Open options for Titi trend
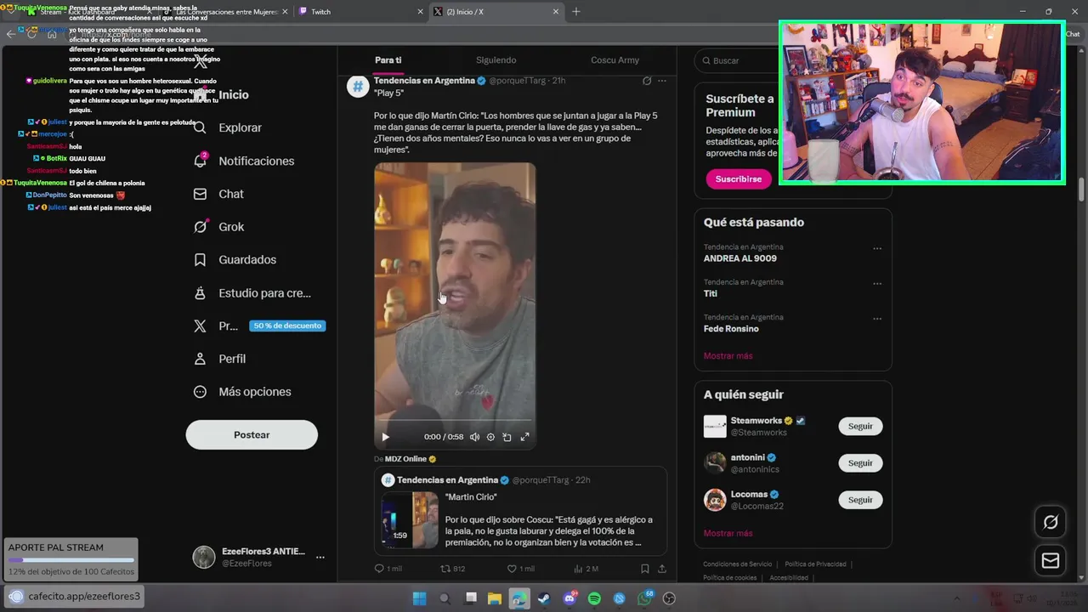Screen dimensions: 1088x612 click(877, 284)
